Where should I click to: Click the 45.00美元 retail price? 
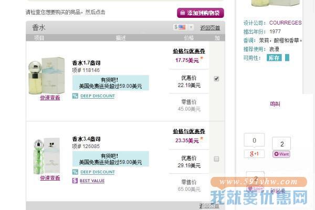click(189, 109)
